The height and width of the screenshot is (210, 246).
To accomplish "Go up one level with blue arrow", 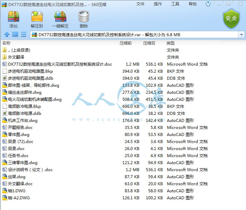I will [7, 34].
